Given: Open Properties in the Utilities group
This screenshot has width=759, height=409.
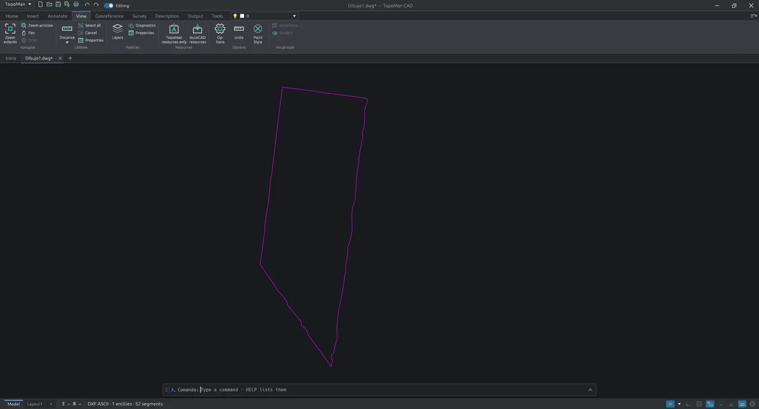Looking at the screenshot, I should (x=91, y=40).
